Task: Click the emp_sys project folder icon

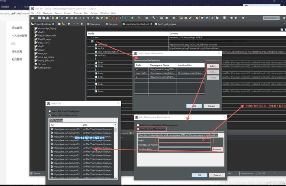Action: coord(36,53)
